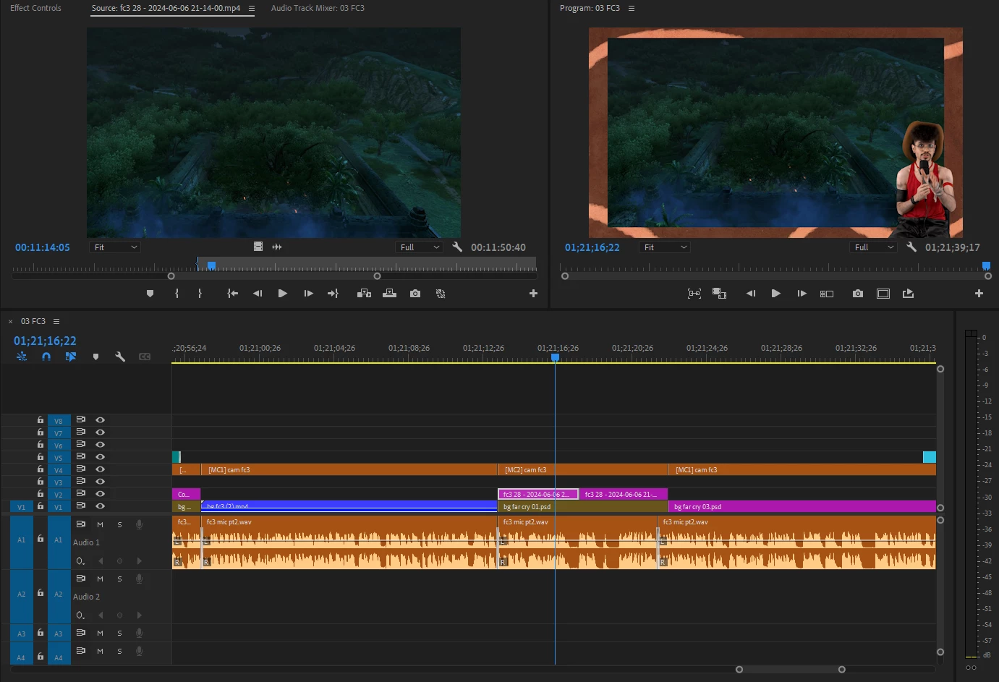Open Program monitor button editor plus

point(979,294)
